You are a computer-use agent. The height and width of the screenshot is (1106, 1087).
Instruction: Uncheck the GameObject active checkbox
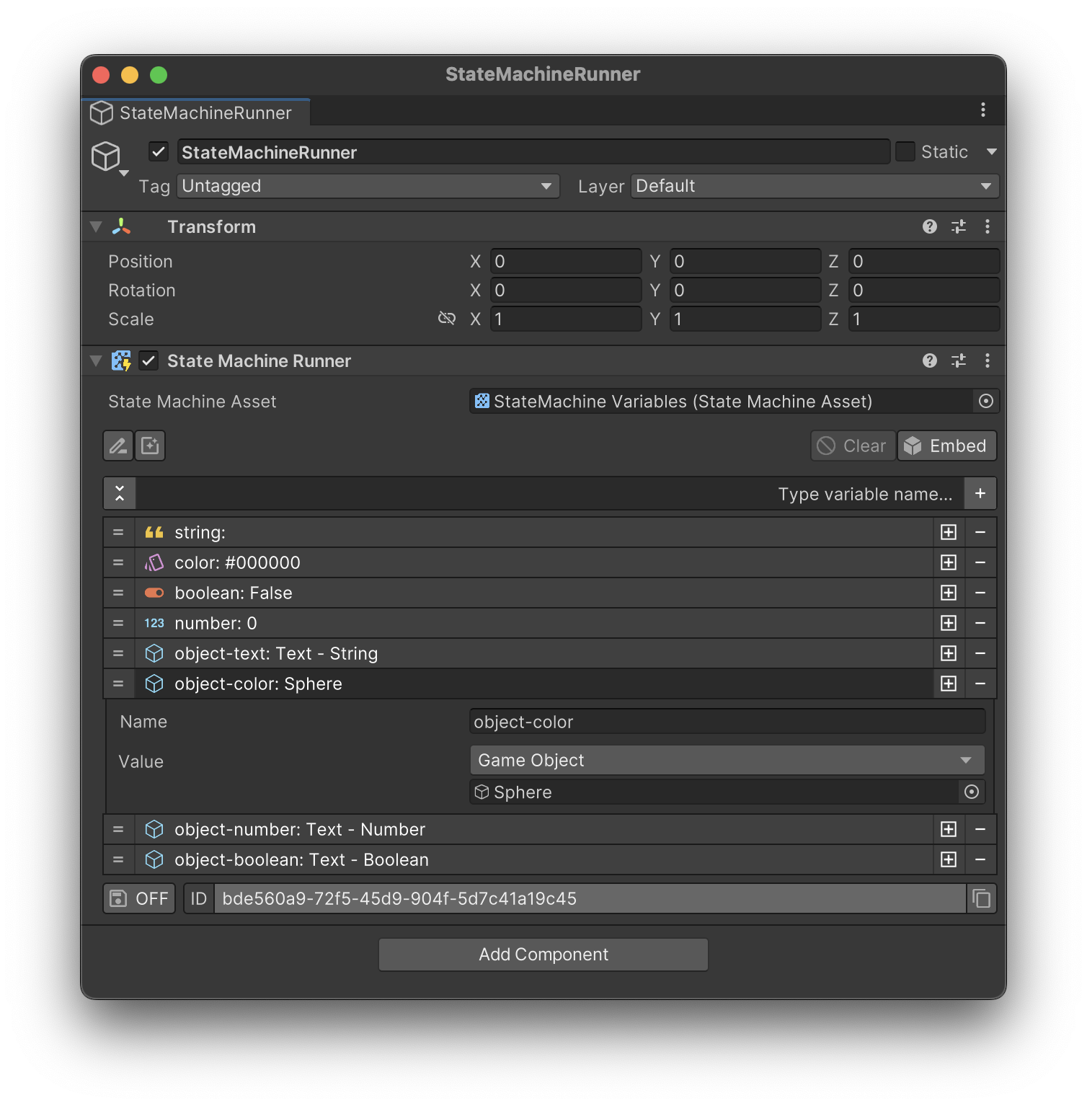click(x=159, y=151)
